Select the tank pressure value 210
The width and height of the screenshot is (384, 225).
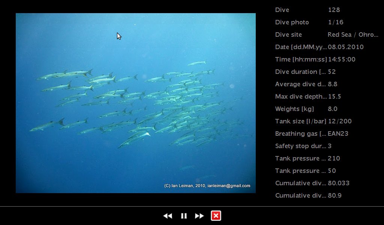334,158
